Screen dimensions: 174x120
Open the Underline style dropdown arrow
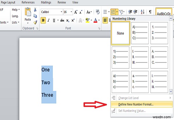(58, 20)
